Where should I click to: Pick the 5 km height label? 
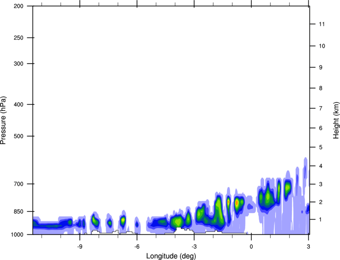point(321,148)
